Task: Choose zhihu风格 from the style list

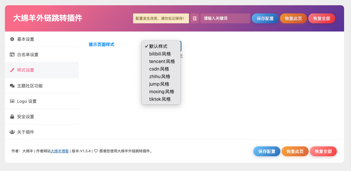Action: click(161, 77)
